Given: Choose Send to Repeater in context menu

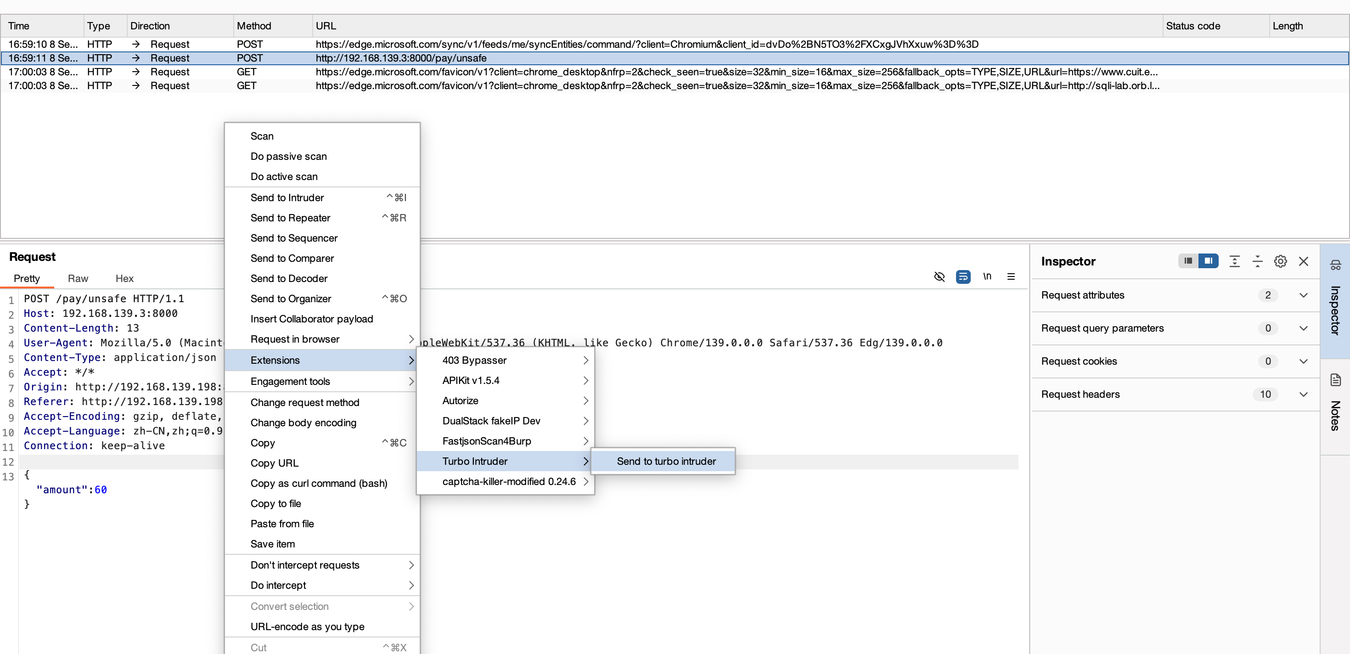Looking at the screenshot, I should (322, 218).
